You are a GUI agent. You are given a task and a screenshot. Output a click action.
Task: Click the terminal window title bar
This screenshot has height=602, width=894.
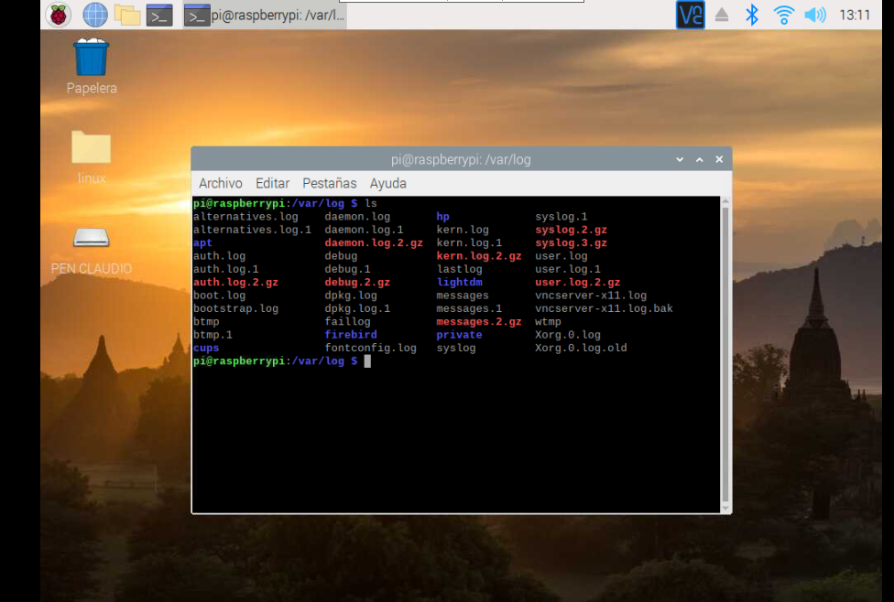[x=460, y=159]
